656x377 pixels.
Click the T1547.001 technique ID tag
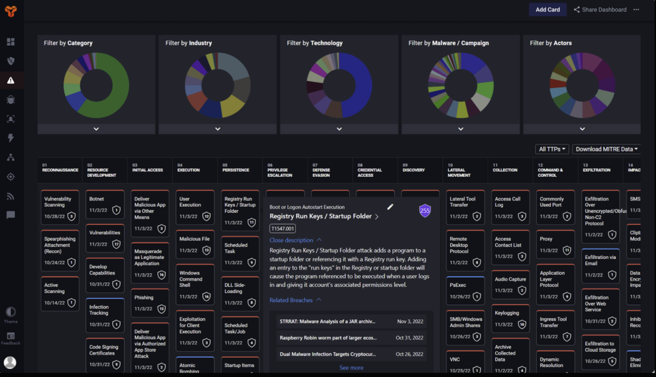point(283,229)
